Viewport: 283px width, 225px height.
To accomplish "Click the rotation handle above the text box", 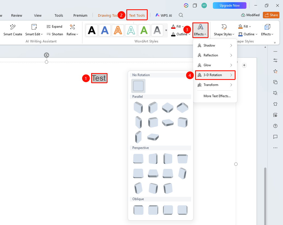I will click(x=47, y=55).
